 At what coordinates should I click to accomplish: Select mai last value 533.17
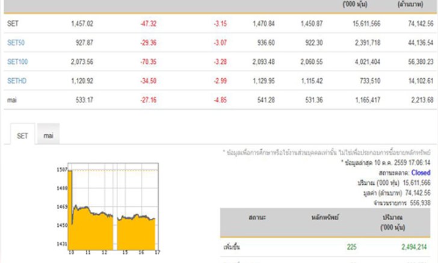click(x=84, y=100)
